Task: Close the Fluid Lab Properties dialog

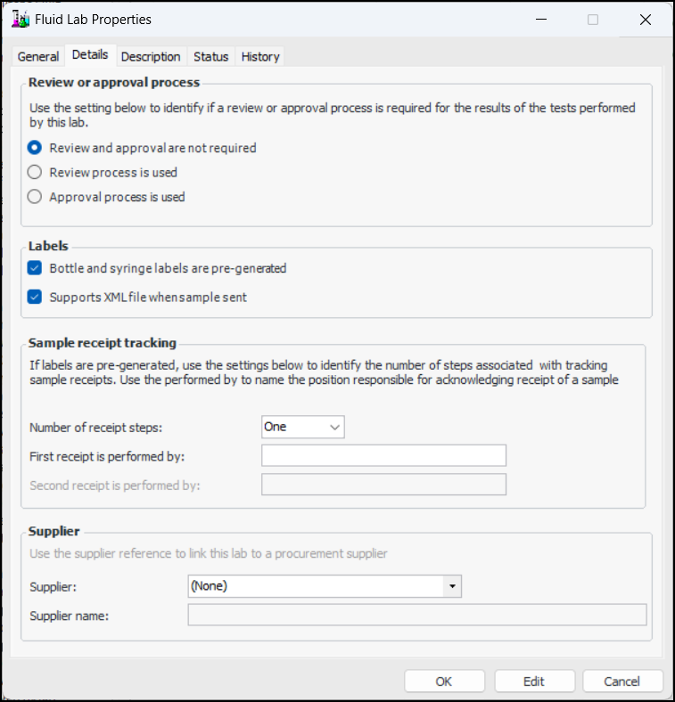Action: point(646,20)
